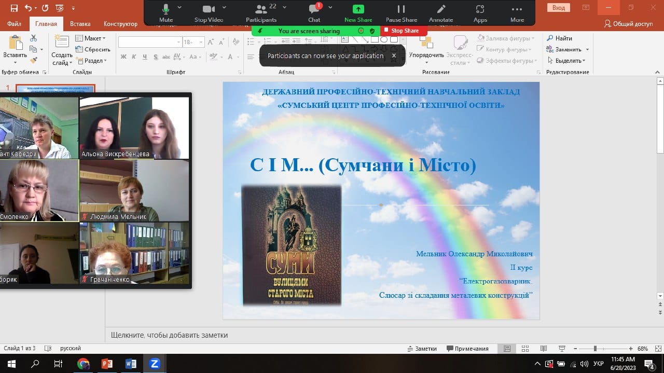The height and width of the screenshot is (373, 664).
Task: Start Slide Show from status bar icon
Action: [x=561, y=349]
